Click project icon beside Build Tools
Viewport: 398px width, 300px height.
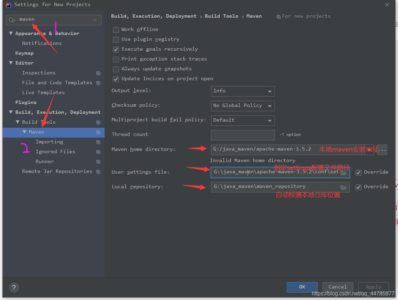tap(98, 122)
